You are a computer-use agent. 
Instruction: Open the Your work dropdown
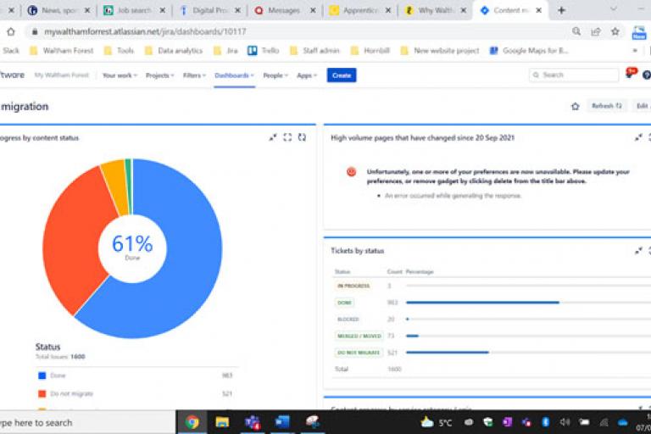[x=120, y=75]
